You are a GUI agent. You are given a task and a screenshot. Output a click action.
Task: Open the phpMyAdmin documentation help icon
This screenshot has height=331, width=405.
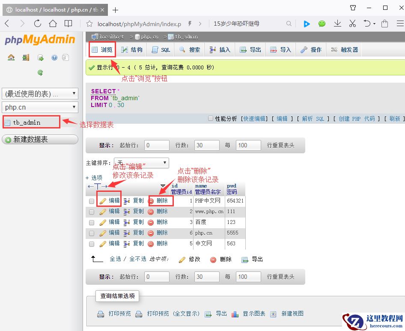click(54, 57)
